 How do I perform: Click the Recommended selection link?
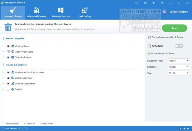tap(12, 123)
